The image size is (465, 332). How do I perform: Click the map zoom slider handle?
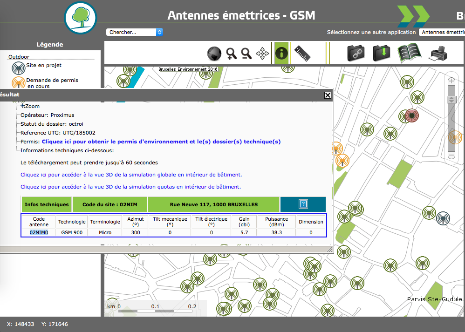coord(451,100)
